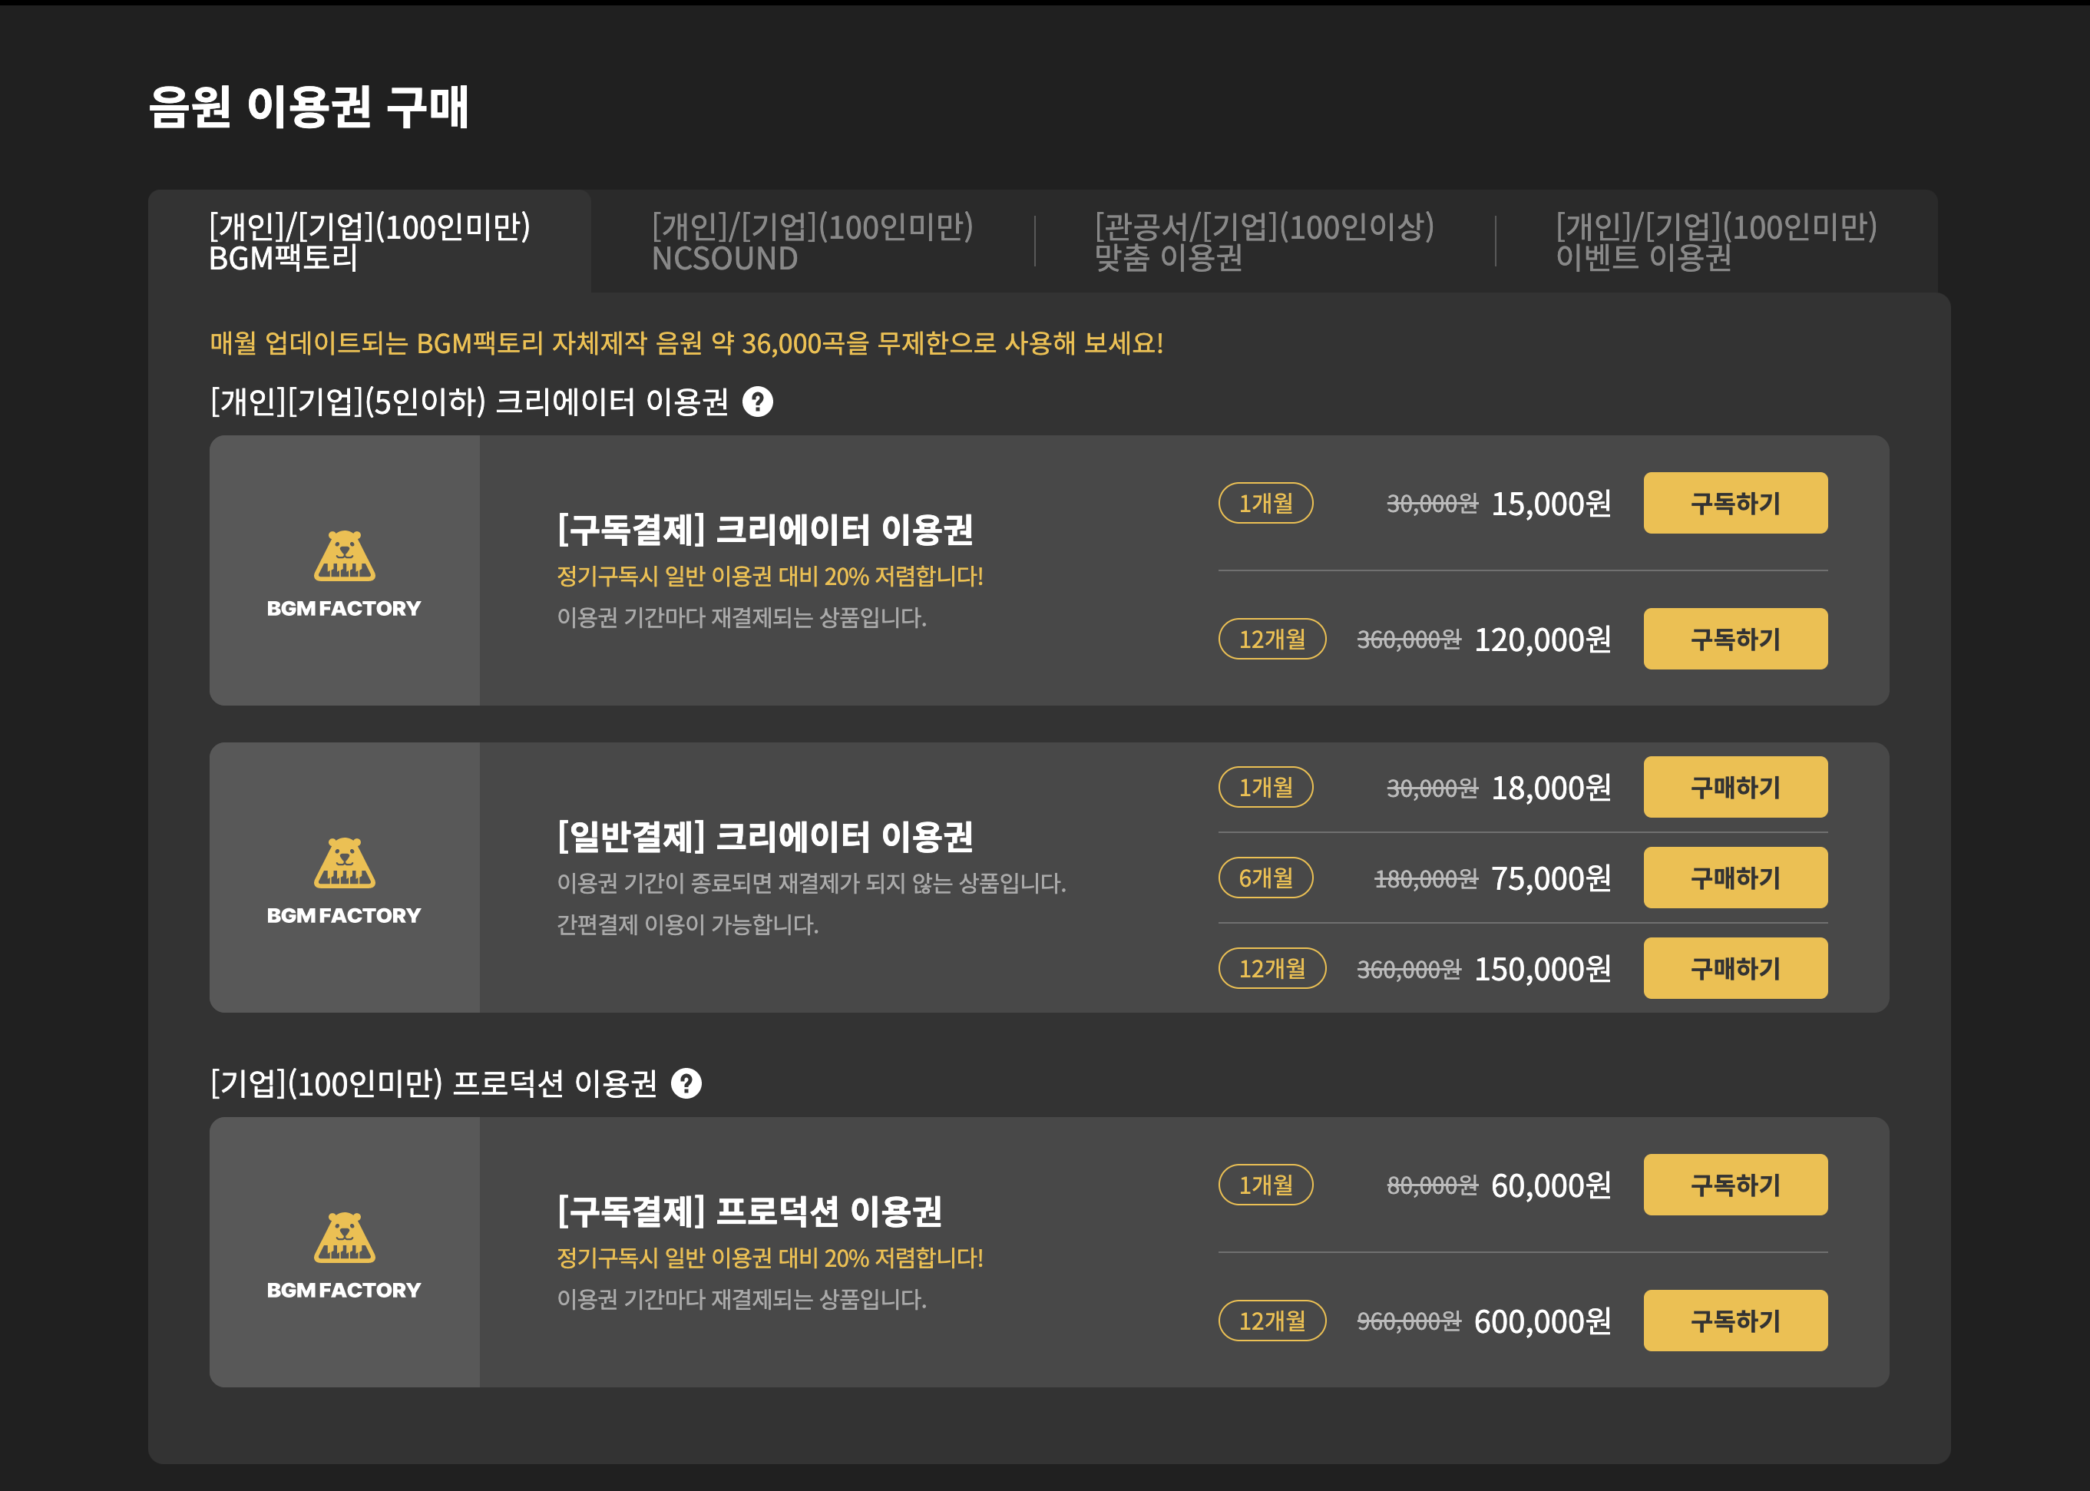This screenshot has width=2090, height=1491.
Task: Open the help icon next to 크리에이터 이용권 heading
Action: [756, 402]
